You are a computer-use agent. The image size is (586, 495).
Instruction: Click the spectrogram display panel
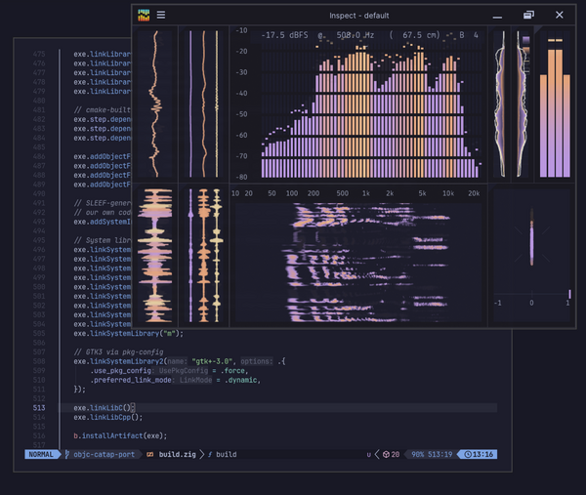[357, 262]
